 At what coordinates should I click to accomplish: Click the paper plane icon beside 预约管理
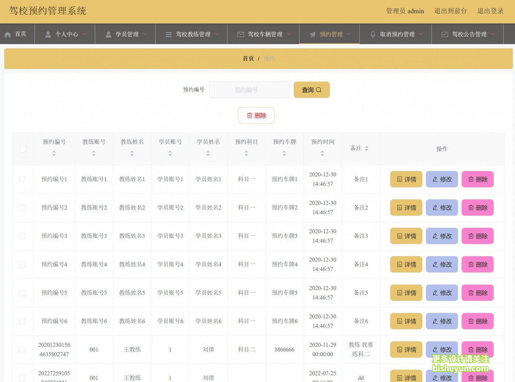coord(312,34)
